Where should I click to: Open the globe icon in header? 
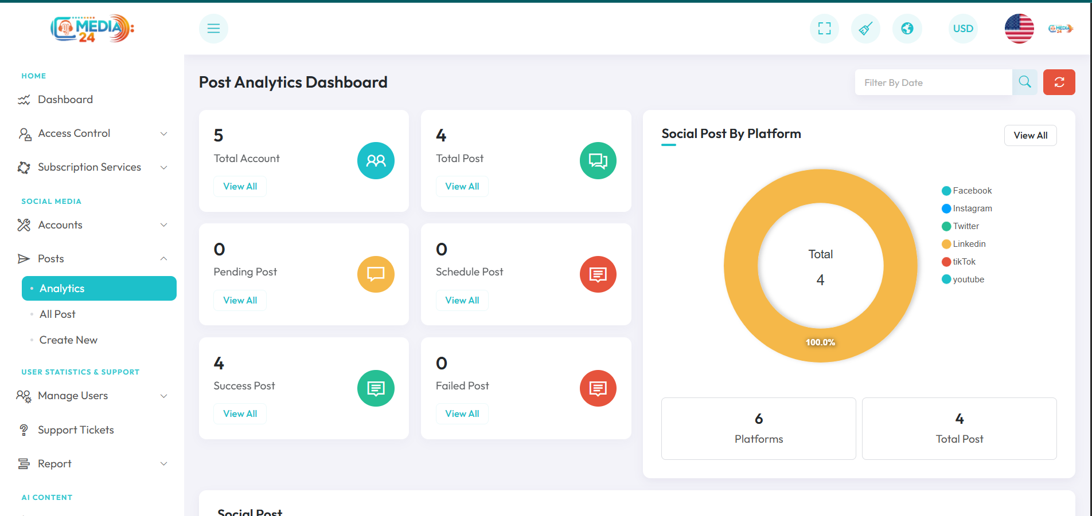[907, 29]
